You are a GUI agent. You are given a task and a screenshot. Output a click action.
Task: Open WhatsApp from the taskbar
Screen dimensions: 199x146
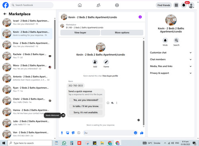64,143
